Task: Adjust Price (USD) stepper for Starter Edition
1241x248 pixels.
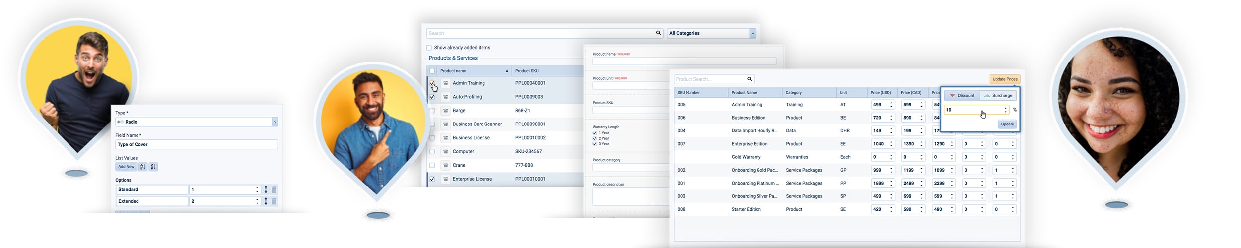Action: (891, 209)
